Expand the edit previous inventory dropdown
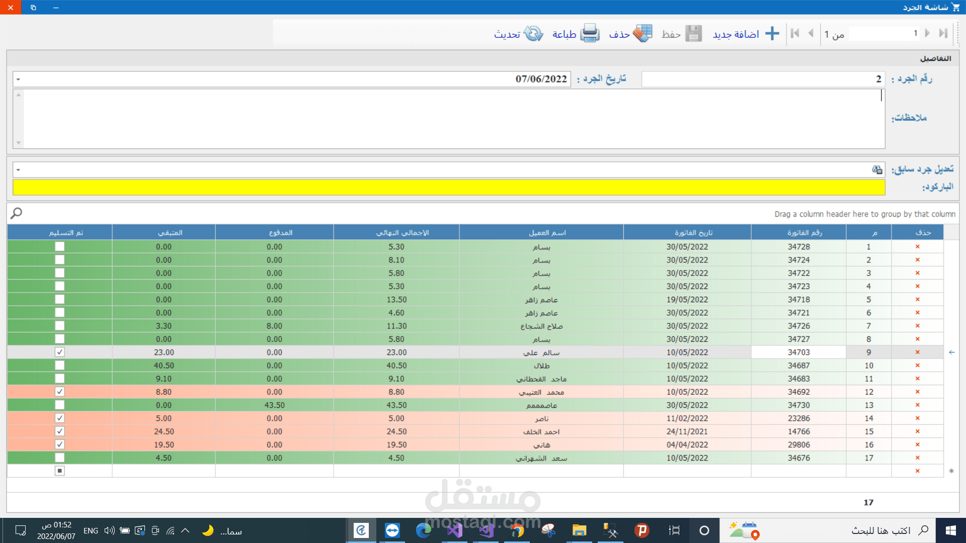This screenshot has width=966, height=543. (x=18, y=170)
